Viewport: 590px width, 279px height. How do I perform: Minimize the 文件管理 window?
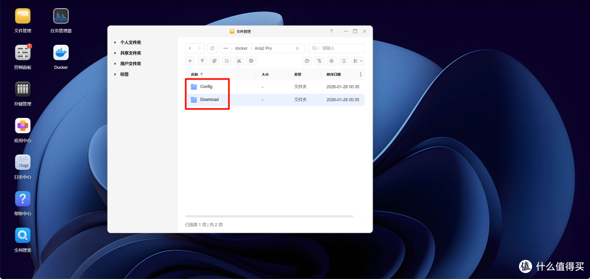(x=346, y=31)
